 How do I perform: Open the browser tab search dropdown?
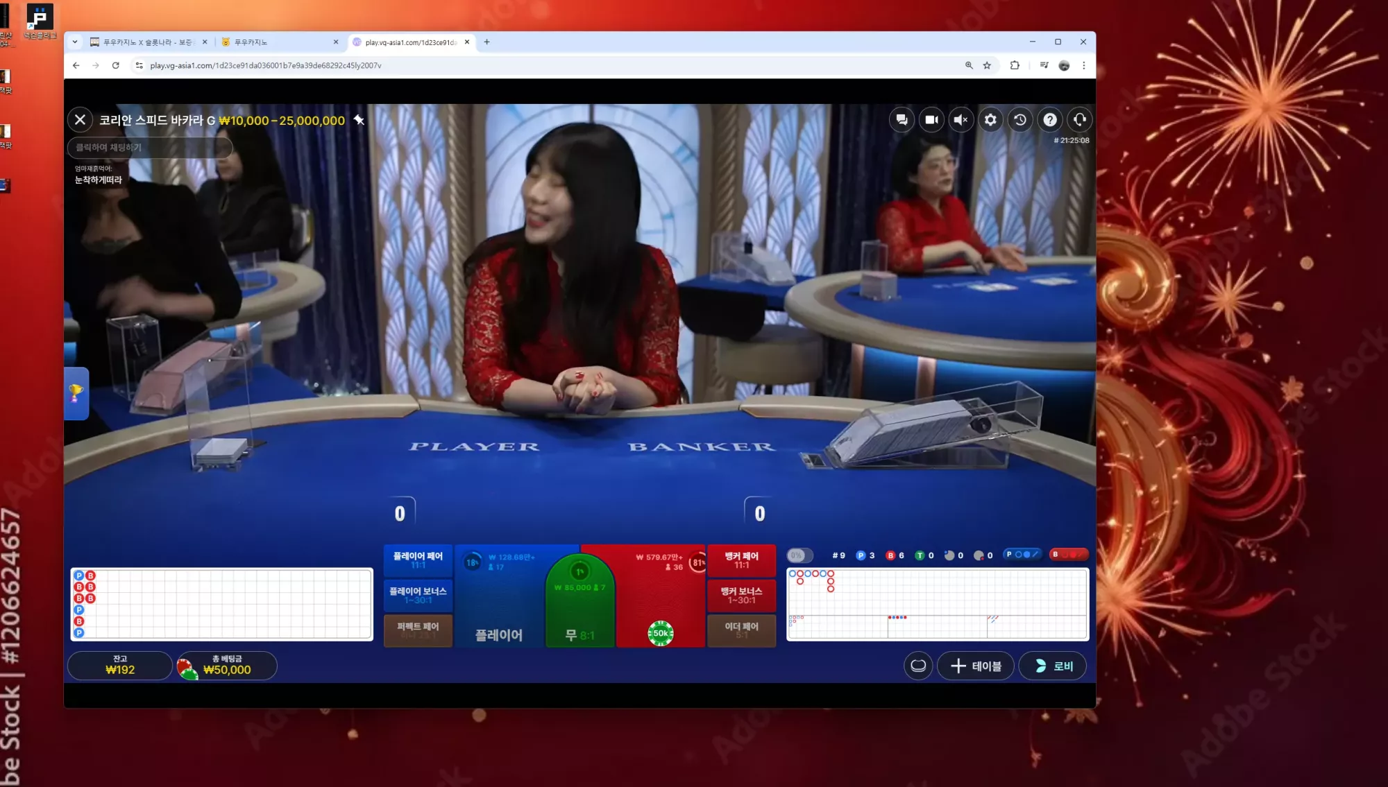[75, 42]
